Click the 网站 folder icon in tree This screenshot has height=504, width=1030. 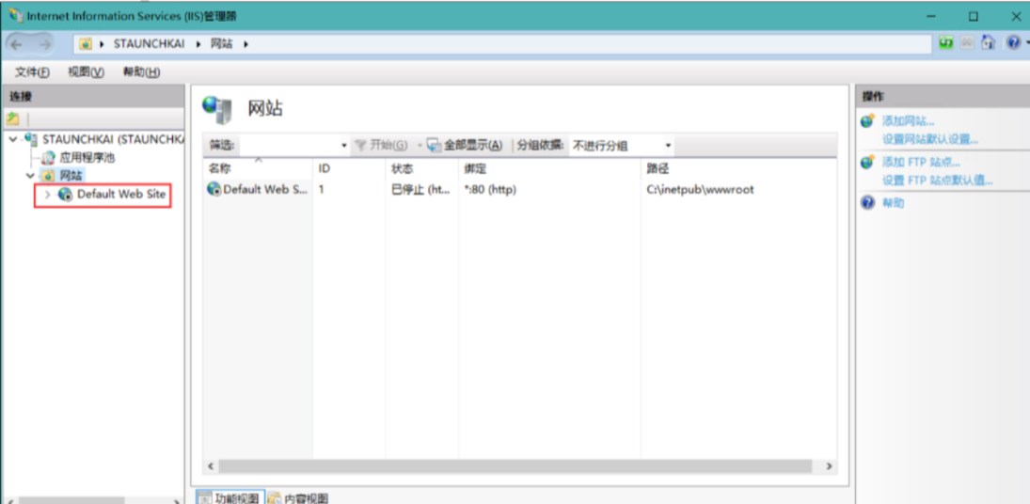pyautogui.click(x=47, y=176)
